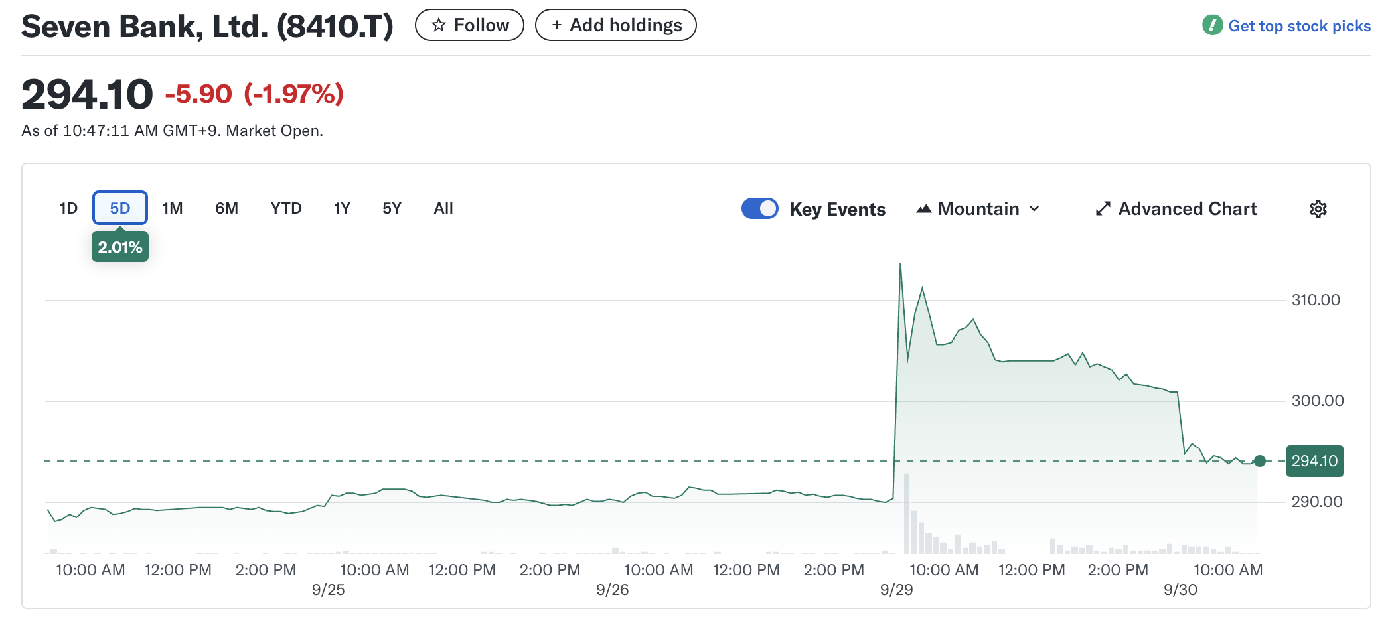Switch chart to 1M range
The image size is (1390, 619).
click(173, 208)
